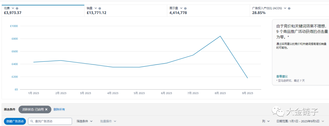This screenshot has width=329, height=126.
Task: Open the 筛选条件 dropdown in the toolbar
Action: click(84, 121)
